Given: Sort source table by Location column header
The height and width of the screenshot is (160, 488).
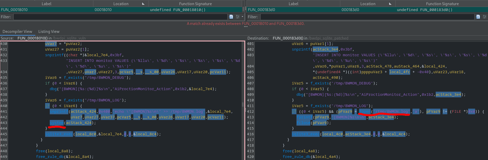Looking at the screenshot, I should coord(121,4).
